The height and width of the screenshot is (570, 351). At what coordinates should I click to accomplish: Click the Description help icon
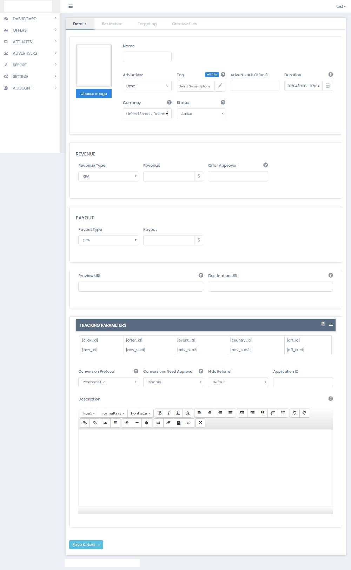(x=331, y=399)
